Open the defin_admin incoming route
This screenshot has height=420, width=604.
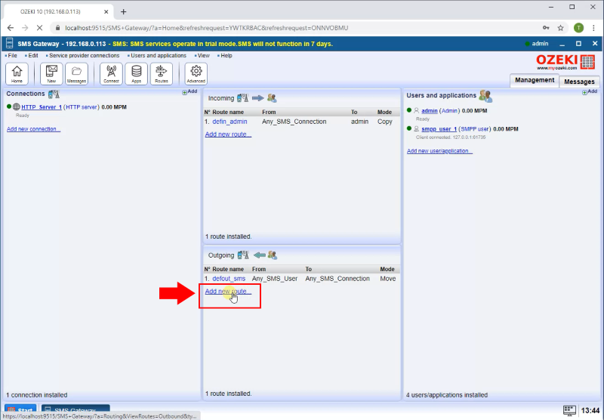230,122
